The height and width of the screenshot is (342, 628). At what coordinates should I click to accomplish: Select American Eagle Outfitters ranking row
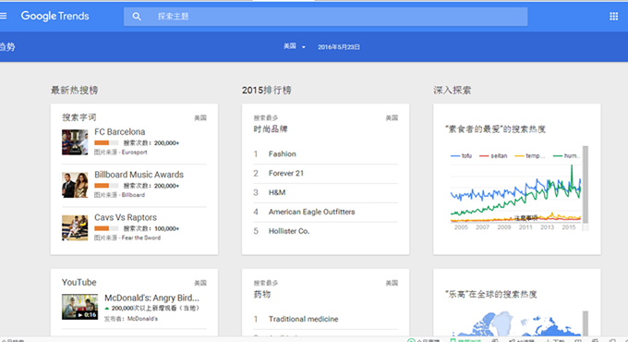point(326,212)
